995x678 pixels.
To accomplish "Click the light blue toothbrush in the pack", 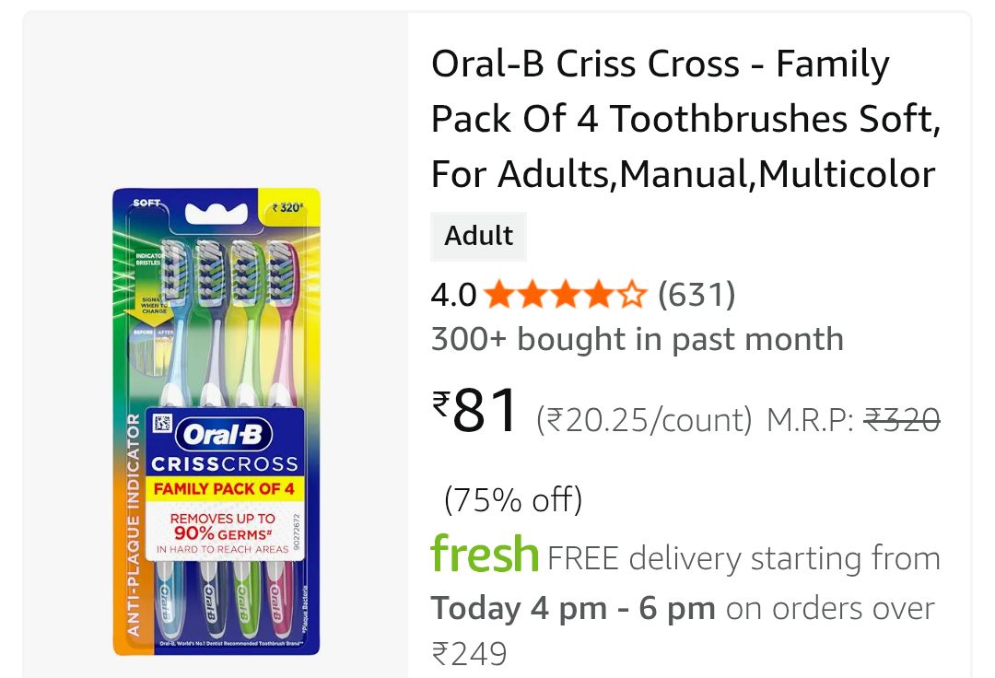I will tap(176, 313).
